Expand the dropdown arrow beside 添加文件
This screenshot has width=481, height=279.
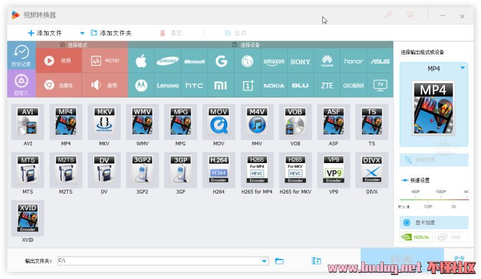pos(82,33)
